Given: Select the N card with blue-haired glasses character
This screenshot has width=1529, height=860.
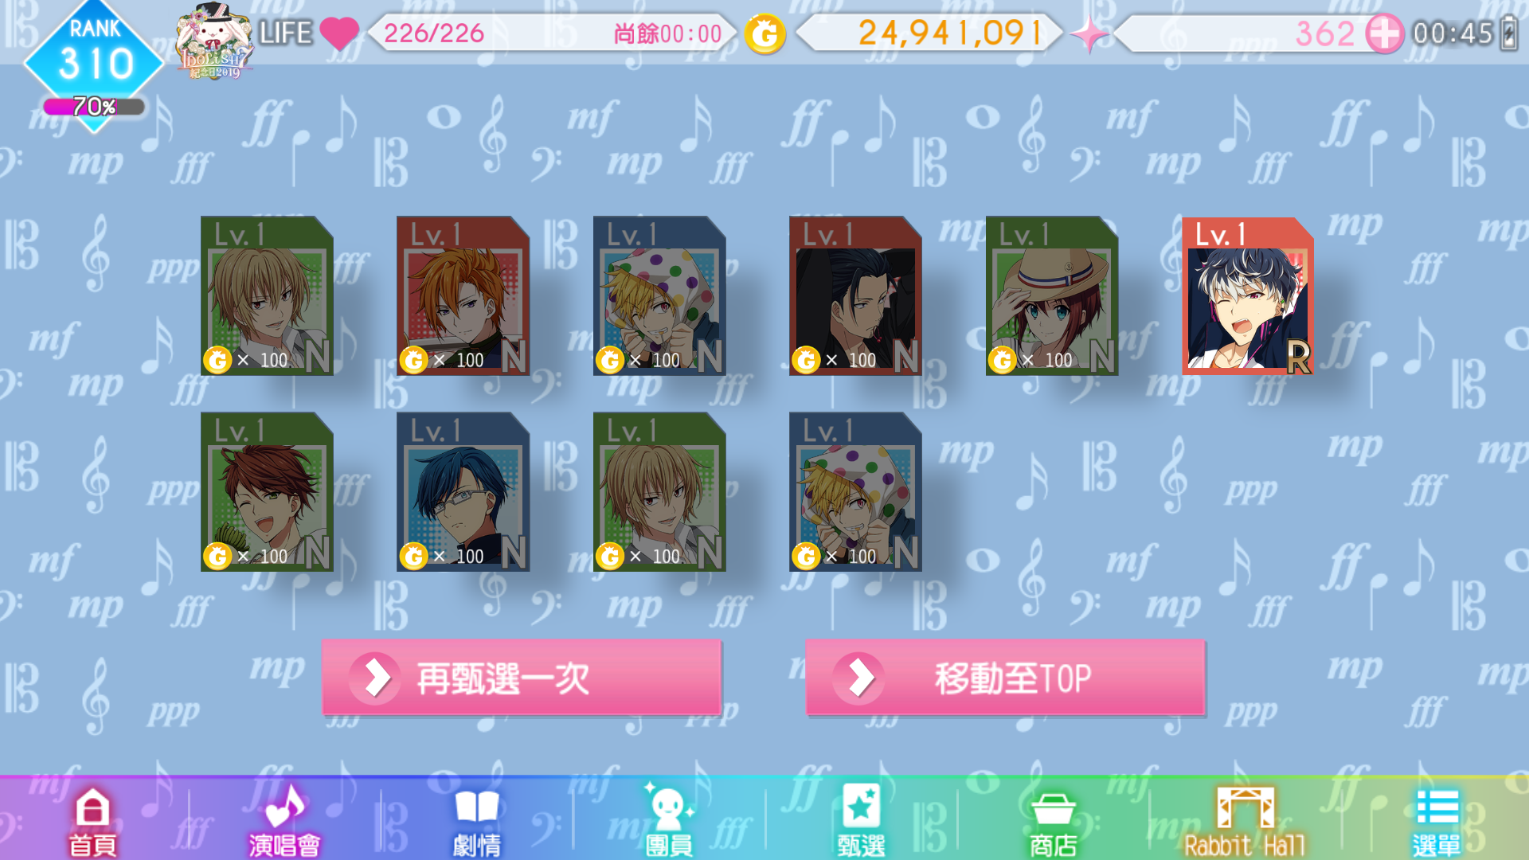Looking at the screenshot, I should click(463, 492).
